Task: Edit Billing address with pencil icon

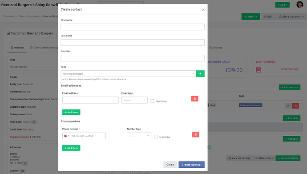Action: click(25, 163)
